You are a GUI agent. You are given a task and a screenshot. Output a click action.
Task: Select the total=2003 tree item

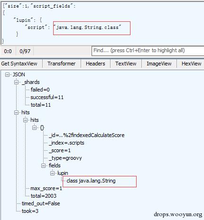(44, 196)
